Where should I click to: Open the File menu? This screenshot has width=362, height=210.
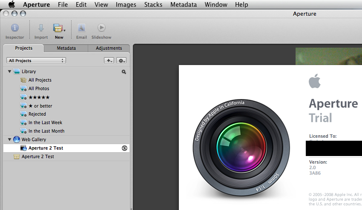(63, 5)
